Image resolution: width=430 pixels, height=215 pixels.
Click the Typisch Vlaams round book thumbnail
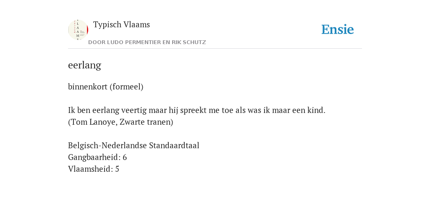[x=78, y=30]
